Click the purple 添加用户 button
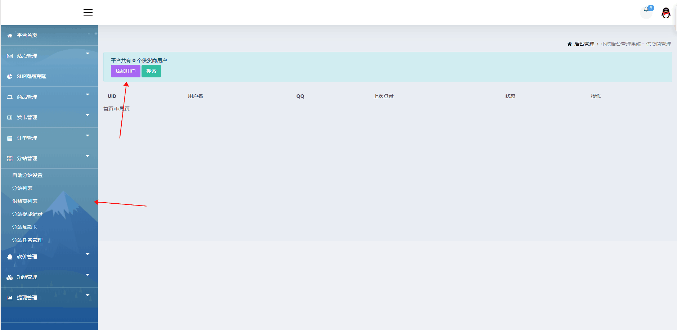 [x=125, y=71]
